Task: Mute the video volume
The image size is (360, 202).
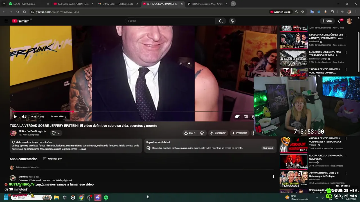Action: pos(24,117)
